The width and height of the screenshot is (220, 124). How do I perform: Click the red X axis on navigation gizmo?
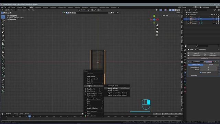[x=157, y=19]
